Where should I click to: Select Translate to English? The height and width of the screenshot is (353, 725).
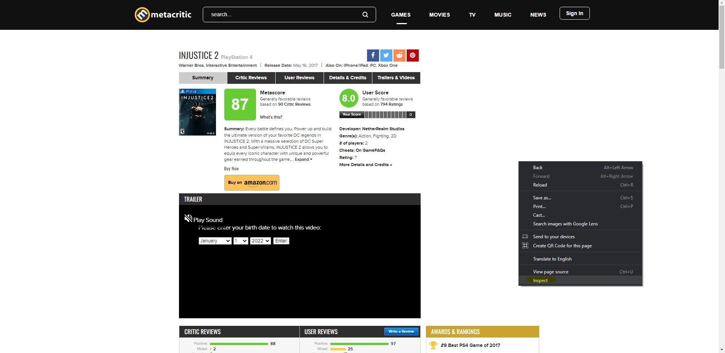(x=580, y=259)
